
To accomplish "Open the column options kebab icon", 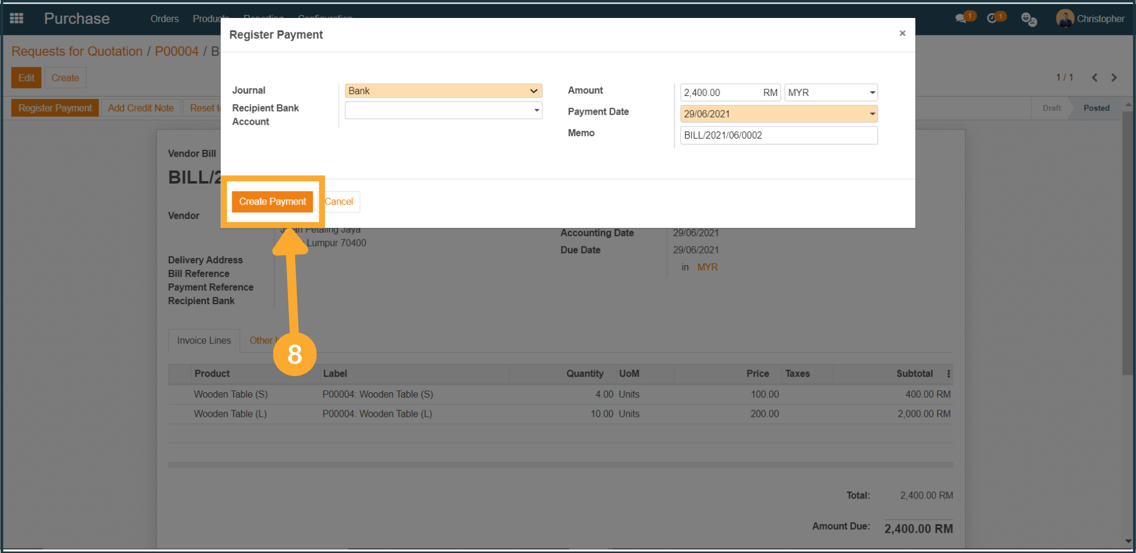I will pyautogui.click(x=949, y=374).
